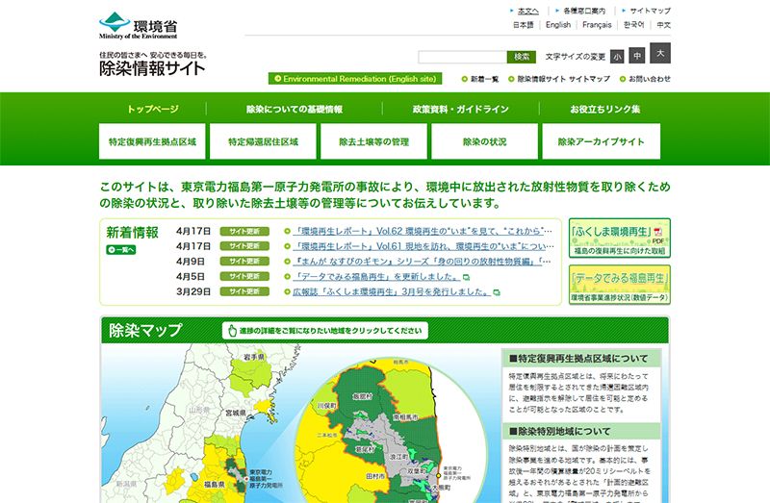Select 南相馬市 area on zoomed map

click(x=405, y=417)
